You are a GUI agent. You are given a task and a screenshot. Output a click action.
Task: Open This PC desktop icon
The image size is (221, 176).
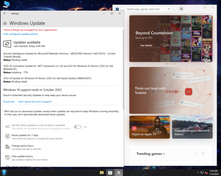(x=6, y=6)
